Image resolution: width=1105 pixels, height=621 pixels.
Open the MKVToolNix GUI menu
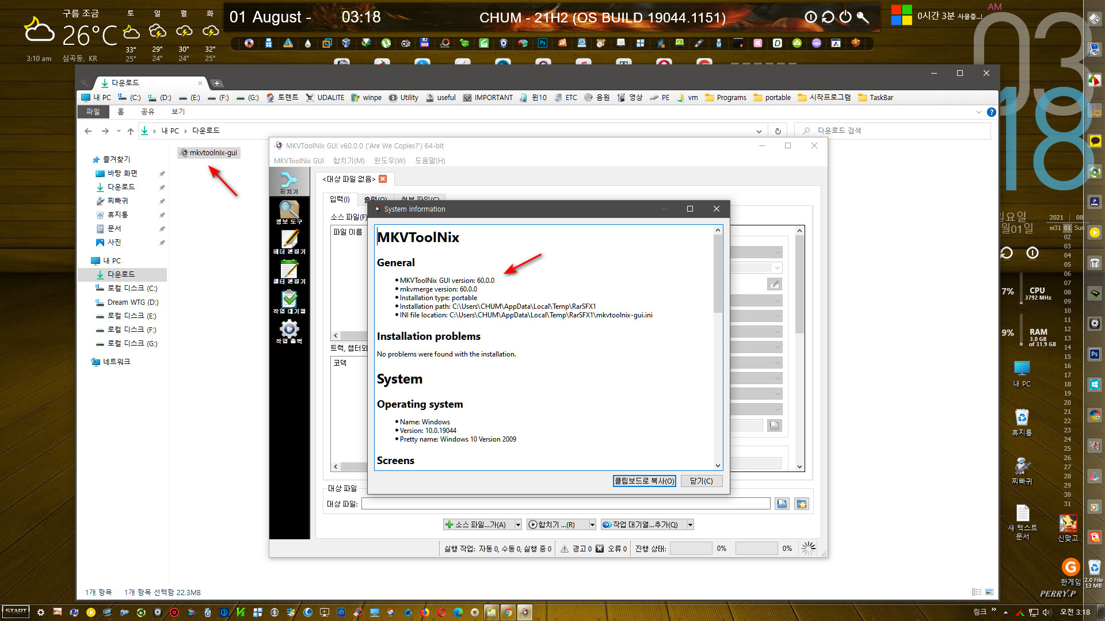point(299,160)
